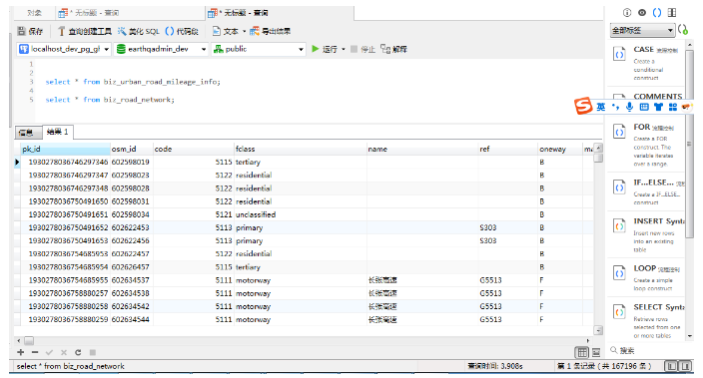This screenshot has width=703, height=378.
Task: Open the 全部标签 tags dropdown
Action: point(642,31)
